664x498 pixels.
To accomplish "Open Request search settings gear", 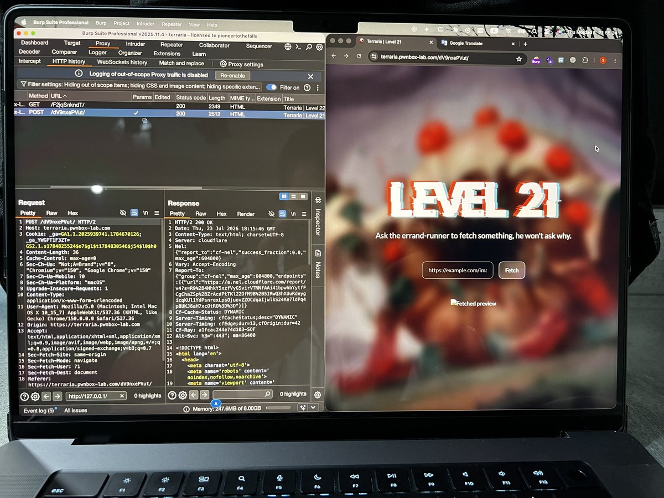I will tap(35, 396).
